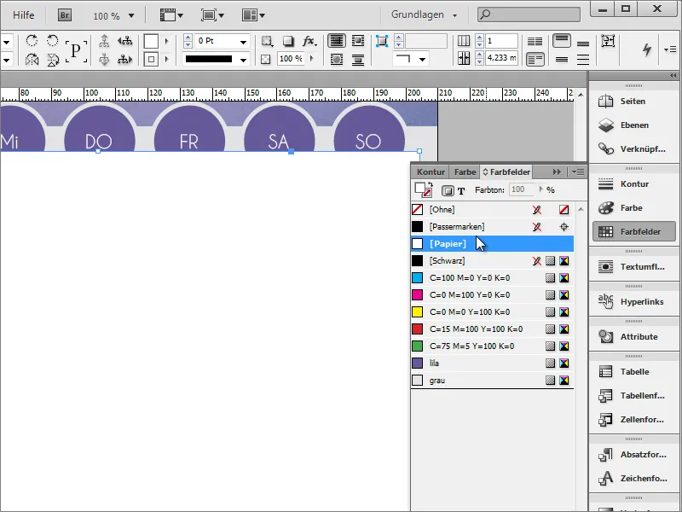Select container icon above hierarchy buttons
The image size is (682, 512).
point(104,41)
